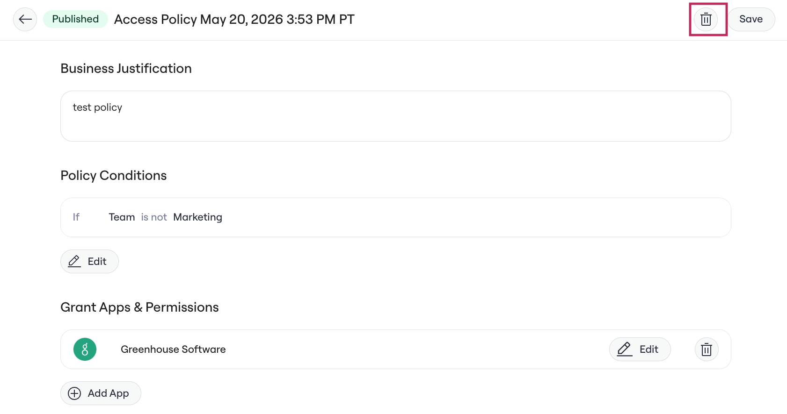
Task: Focus the Business Justification text box
Action: [396, 116]
